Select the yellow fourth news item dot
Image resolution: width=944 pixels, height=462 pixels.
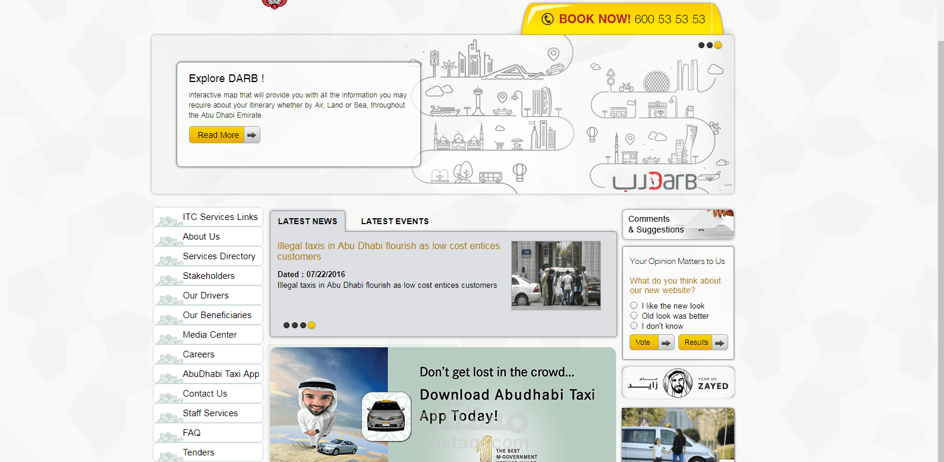[311, 325]
